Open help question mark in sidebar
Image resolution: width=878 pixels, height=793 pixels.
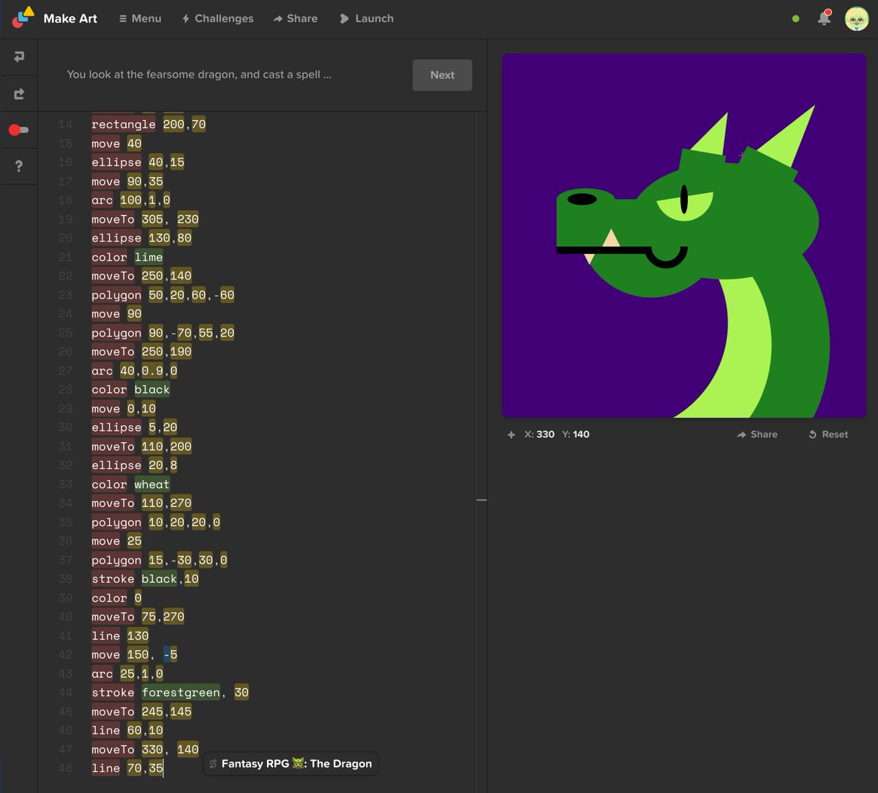19,167
